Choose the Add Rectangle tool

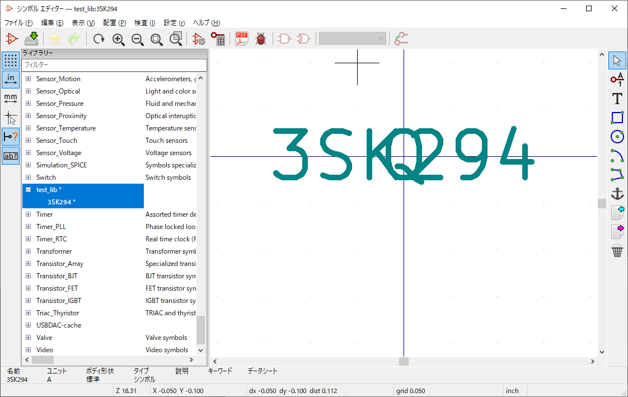coord(617,118)
